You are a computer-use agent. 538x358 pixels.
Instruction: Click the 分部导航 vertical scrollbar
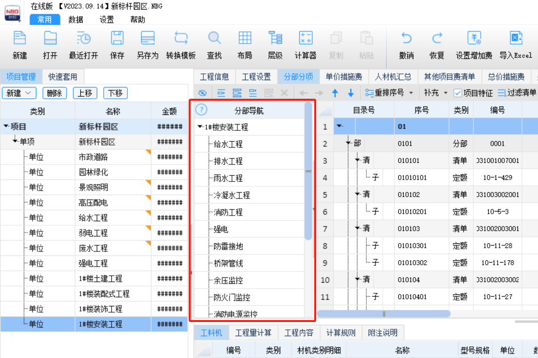pos(308,171)
